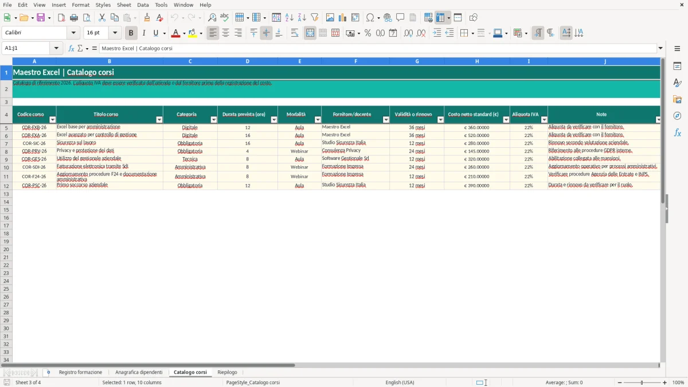This screenshot has width=688, height=387.
Task: Toggle the AutoFilter funnel icon
Action: click(x=315, y=18)
